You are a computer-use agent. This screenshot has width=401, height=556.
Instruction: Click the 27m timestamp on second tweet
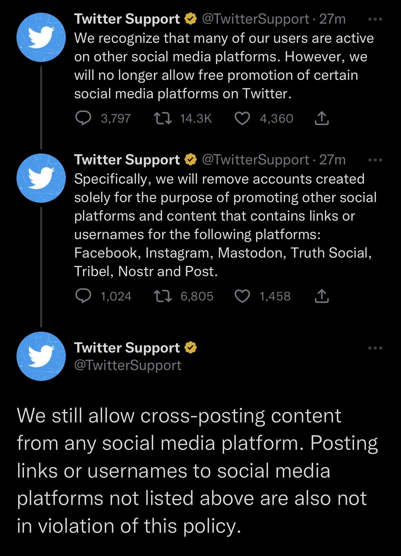tap(332, 160)
